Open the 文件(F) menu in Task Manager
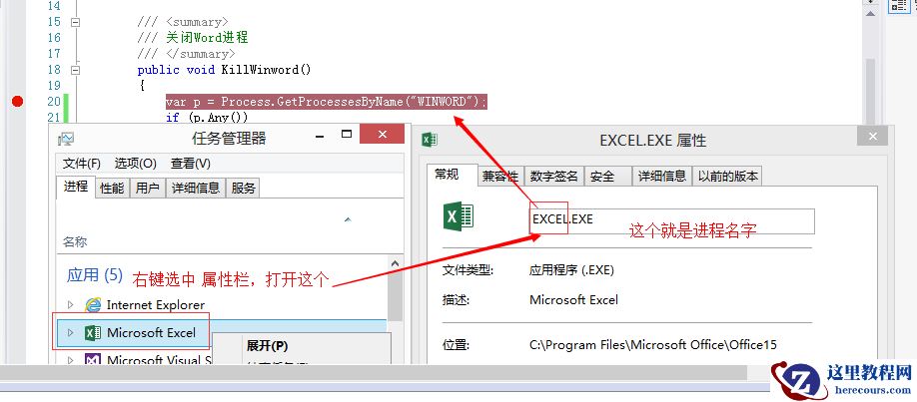This screenshot has width=917, height=402. [82, 163]
